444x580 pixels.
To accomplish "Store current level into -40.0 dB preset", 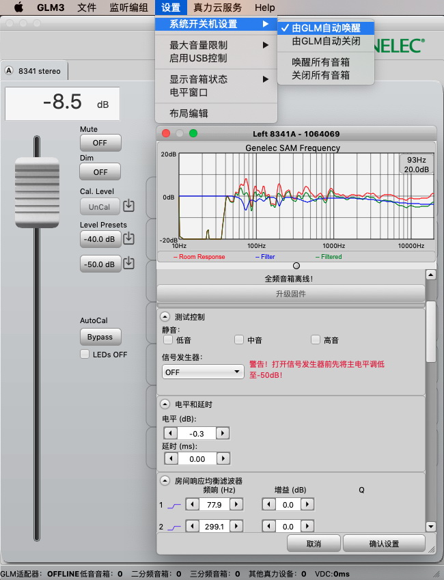I will (x=128, y=238).
